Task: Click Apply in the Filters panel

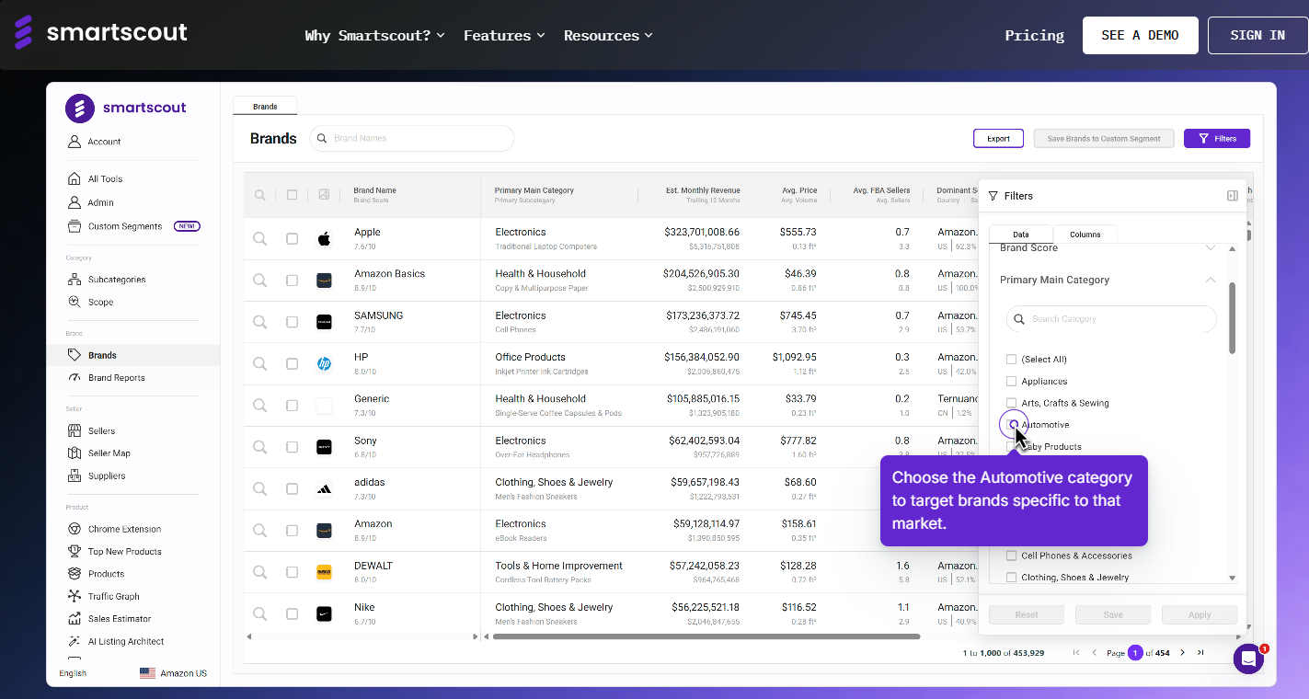Action: click(1200, 615)
